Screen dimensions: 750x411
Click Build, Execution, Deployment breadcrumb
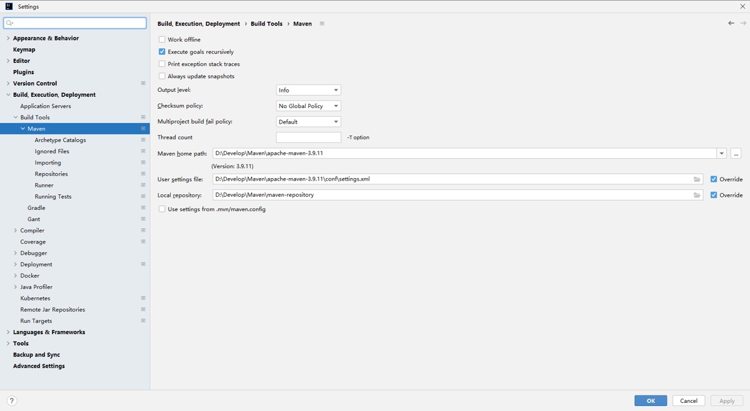(199, 24)
